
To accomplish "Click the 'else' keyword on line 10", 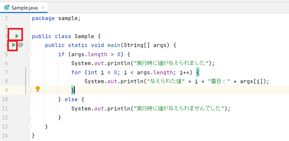I will tap(71, 100).
